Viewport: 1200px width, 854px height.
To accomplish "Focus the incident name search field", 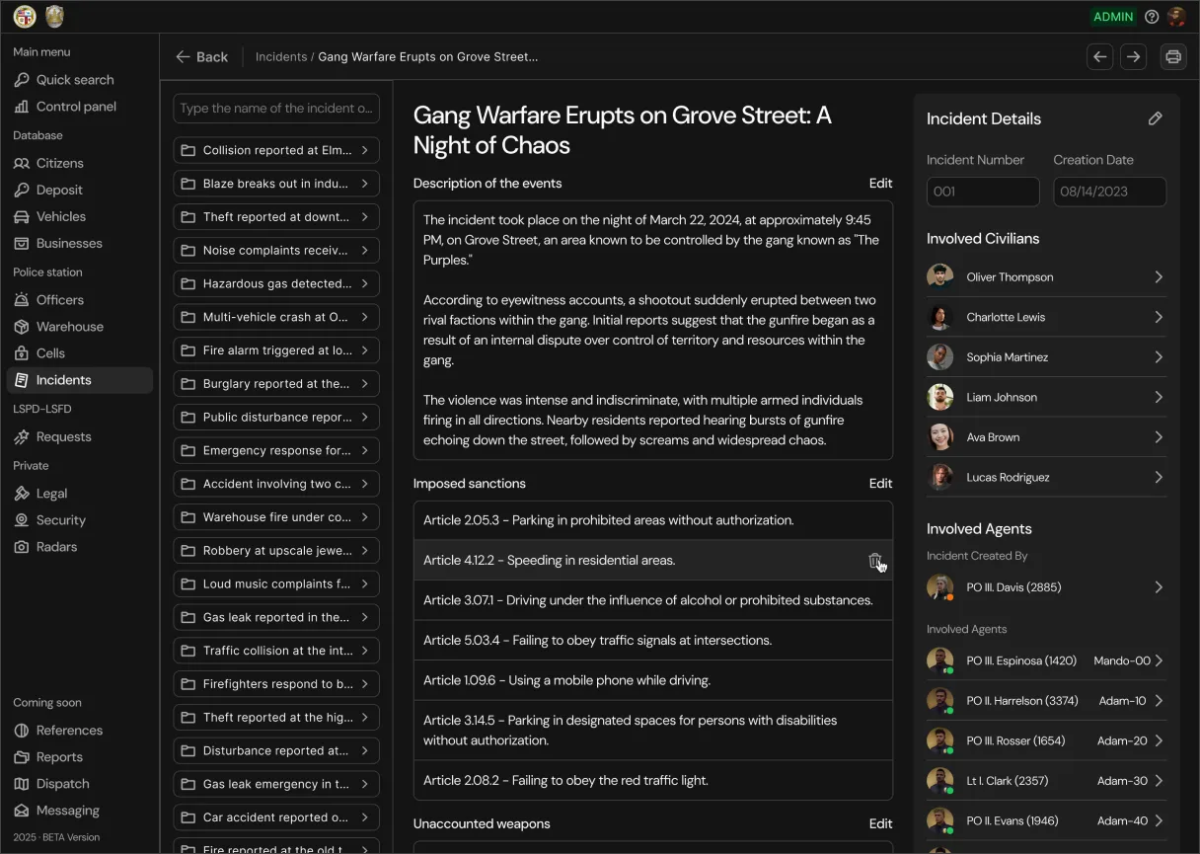I will pos(276,109).
